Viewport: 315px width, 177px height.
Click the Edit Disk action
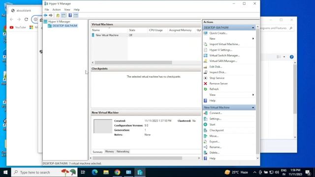click(216, 67)
